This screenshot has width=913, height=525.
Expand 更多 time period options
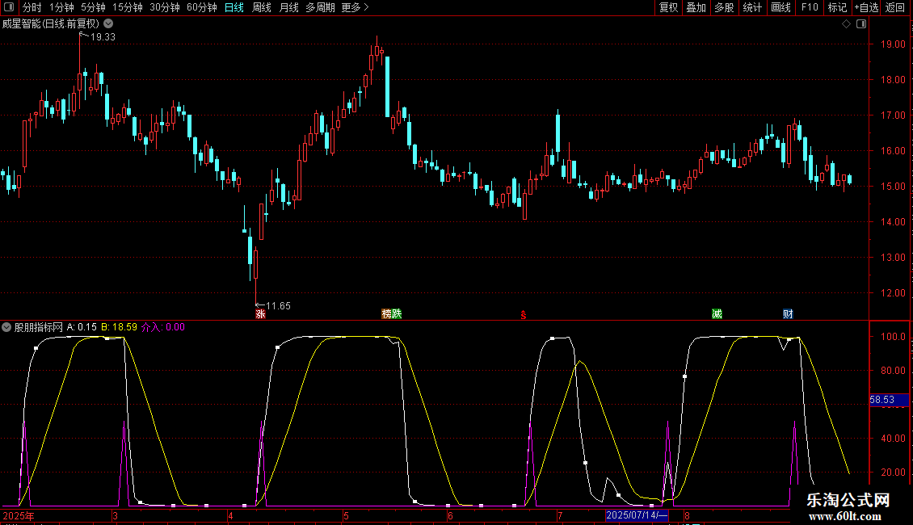[355, 7]
